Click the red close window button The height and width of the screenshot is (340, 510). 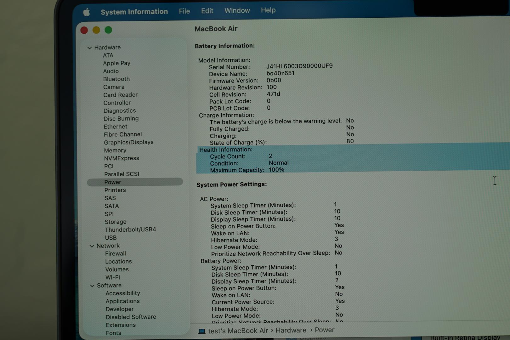84,30
